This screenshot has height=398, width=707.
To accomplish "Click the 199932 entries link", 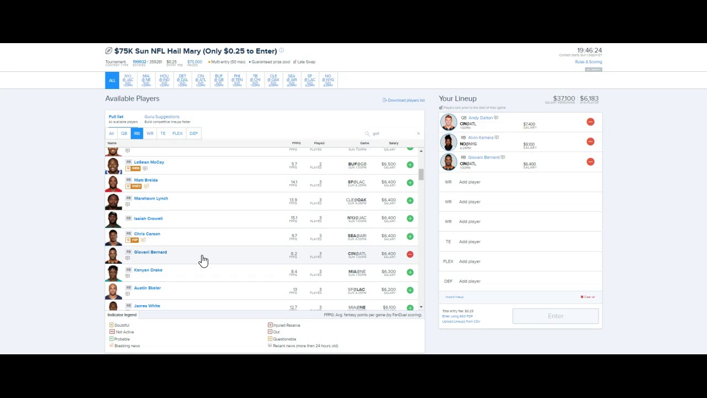I will coord(139,62).
